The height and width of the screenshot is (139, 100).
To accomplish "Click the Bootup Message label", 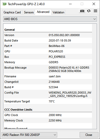I will coord(15,68).
